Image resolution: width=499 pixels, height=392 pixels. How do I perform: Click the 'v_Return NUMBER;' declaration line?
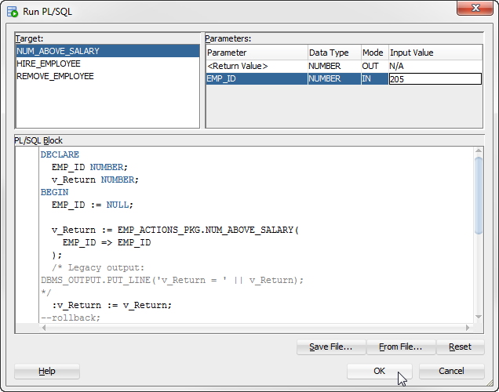click(x=95, y=180)
